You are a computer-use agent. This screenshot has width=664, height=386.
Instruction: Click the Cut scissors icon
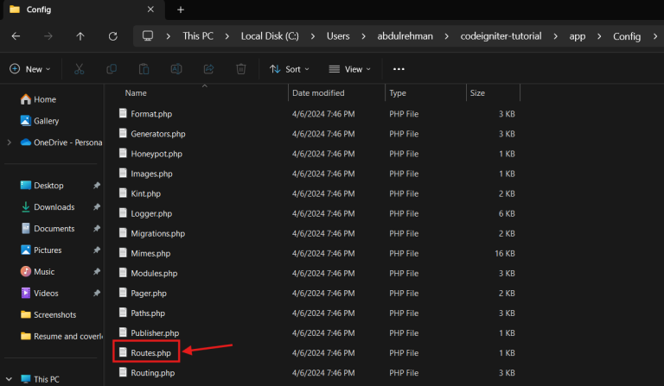80,69
